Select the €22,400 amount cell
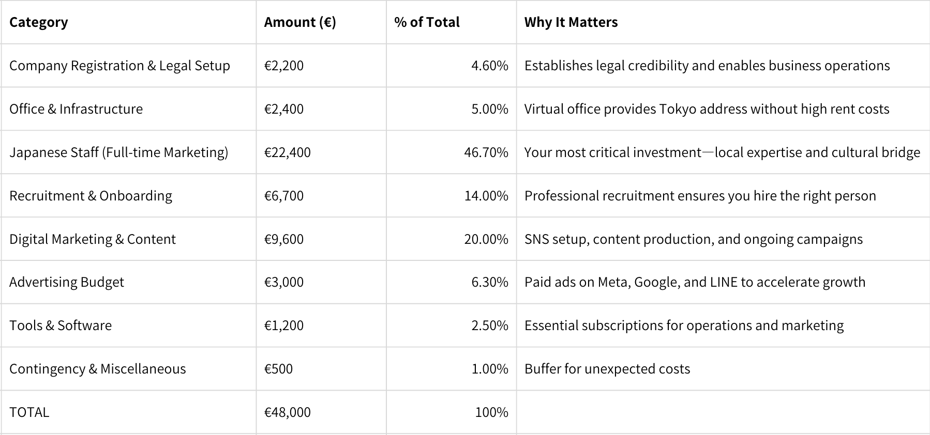 (321, 152)
